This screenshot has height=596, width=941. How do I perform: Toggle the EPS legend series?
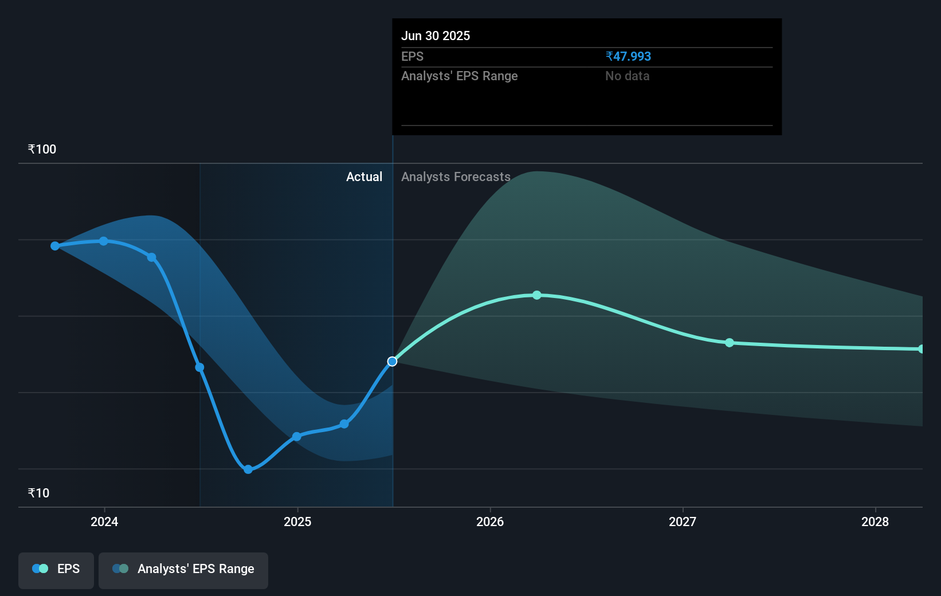[56, 570]
